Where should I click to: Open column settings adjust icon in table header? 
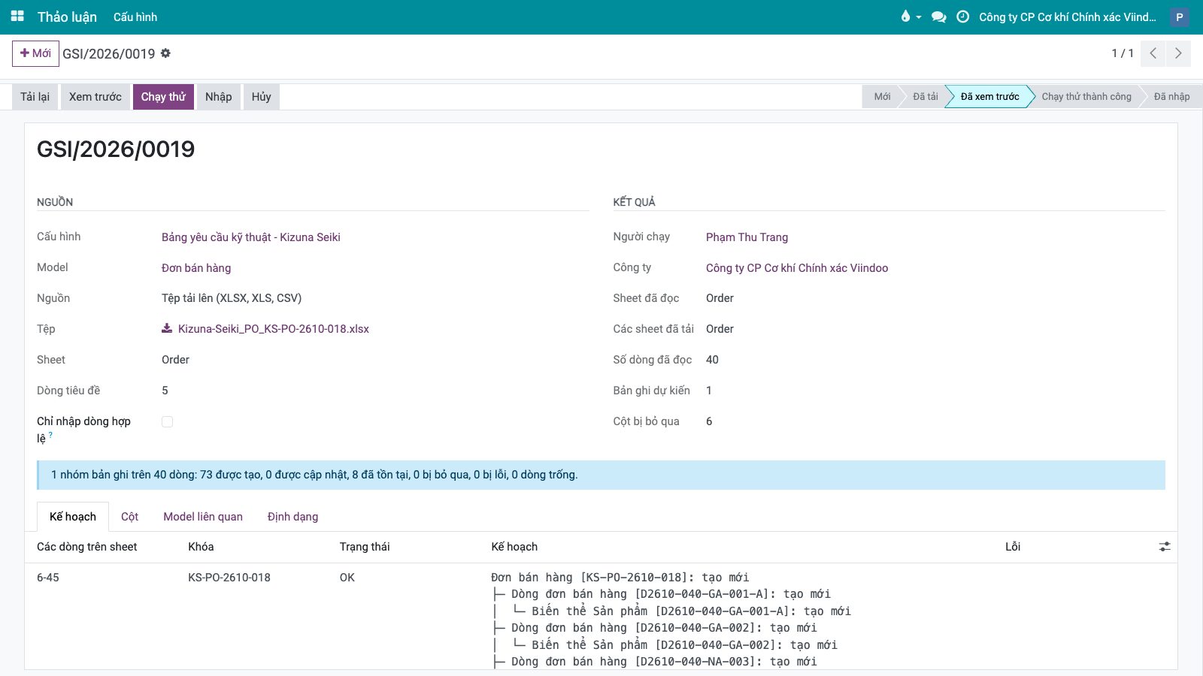[x=1165, y=547]
